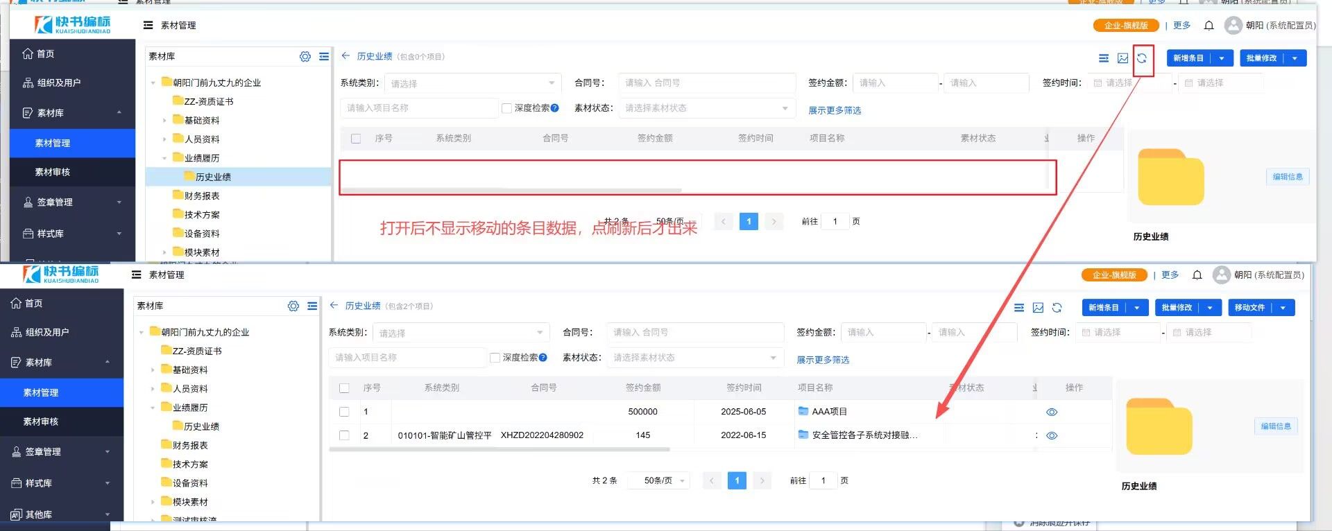Go back with arrow beside 历史业绩, upper window
This screenshot has height=531, width=1332.
pos(345,56)
